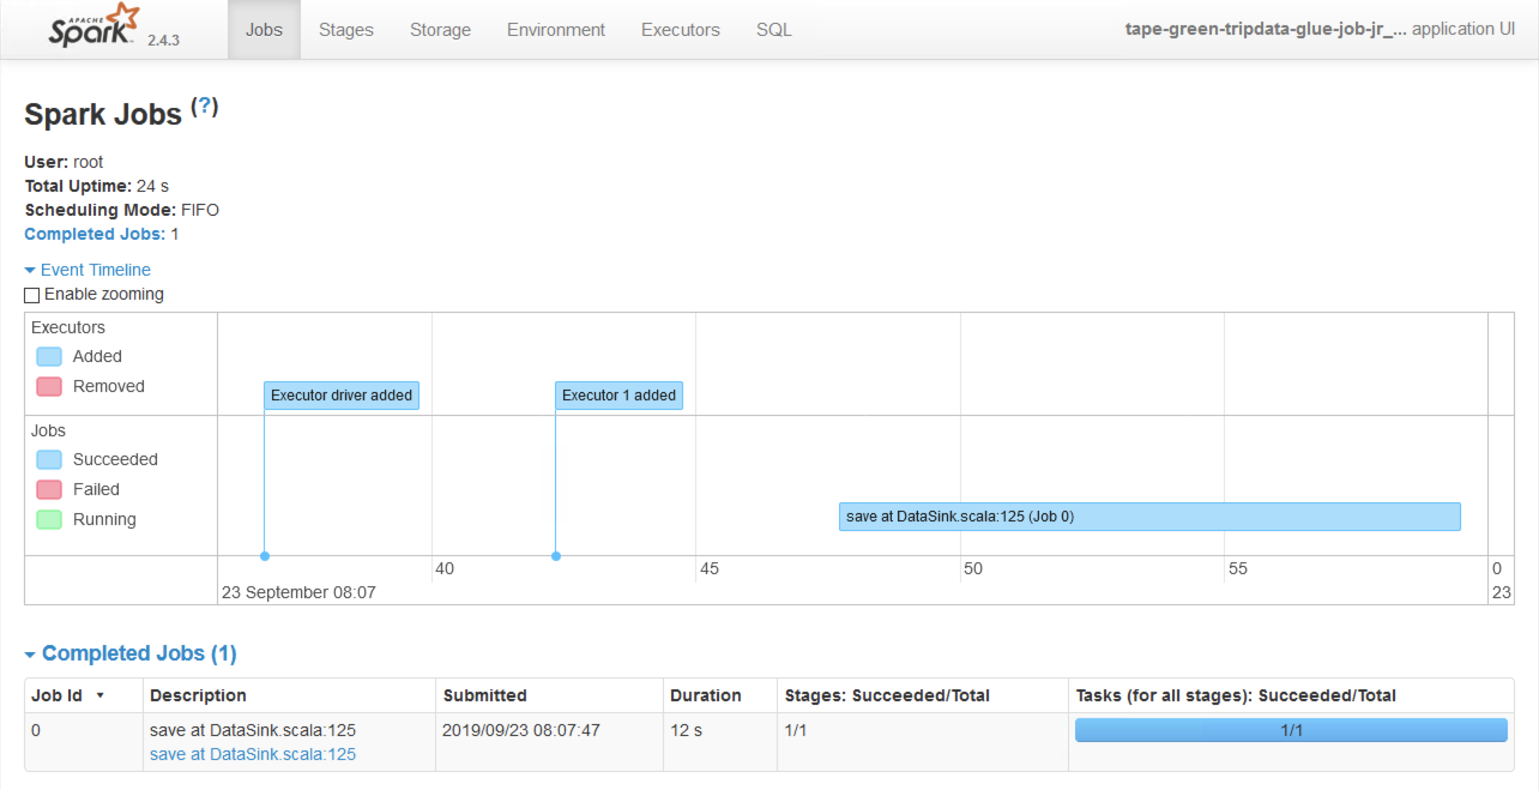Switch to the Executors tab
The width and height of the screenshot is (1539, 790).
click(x=680, y=29)
